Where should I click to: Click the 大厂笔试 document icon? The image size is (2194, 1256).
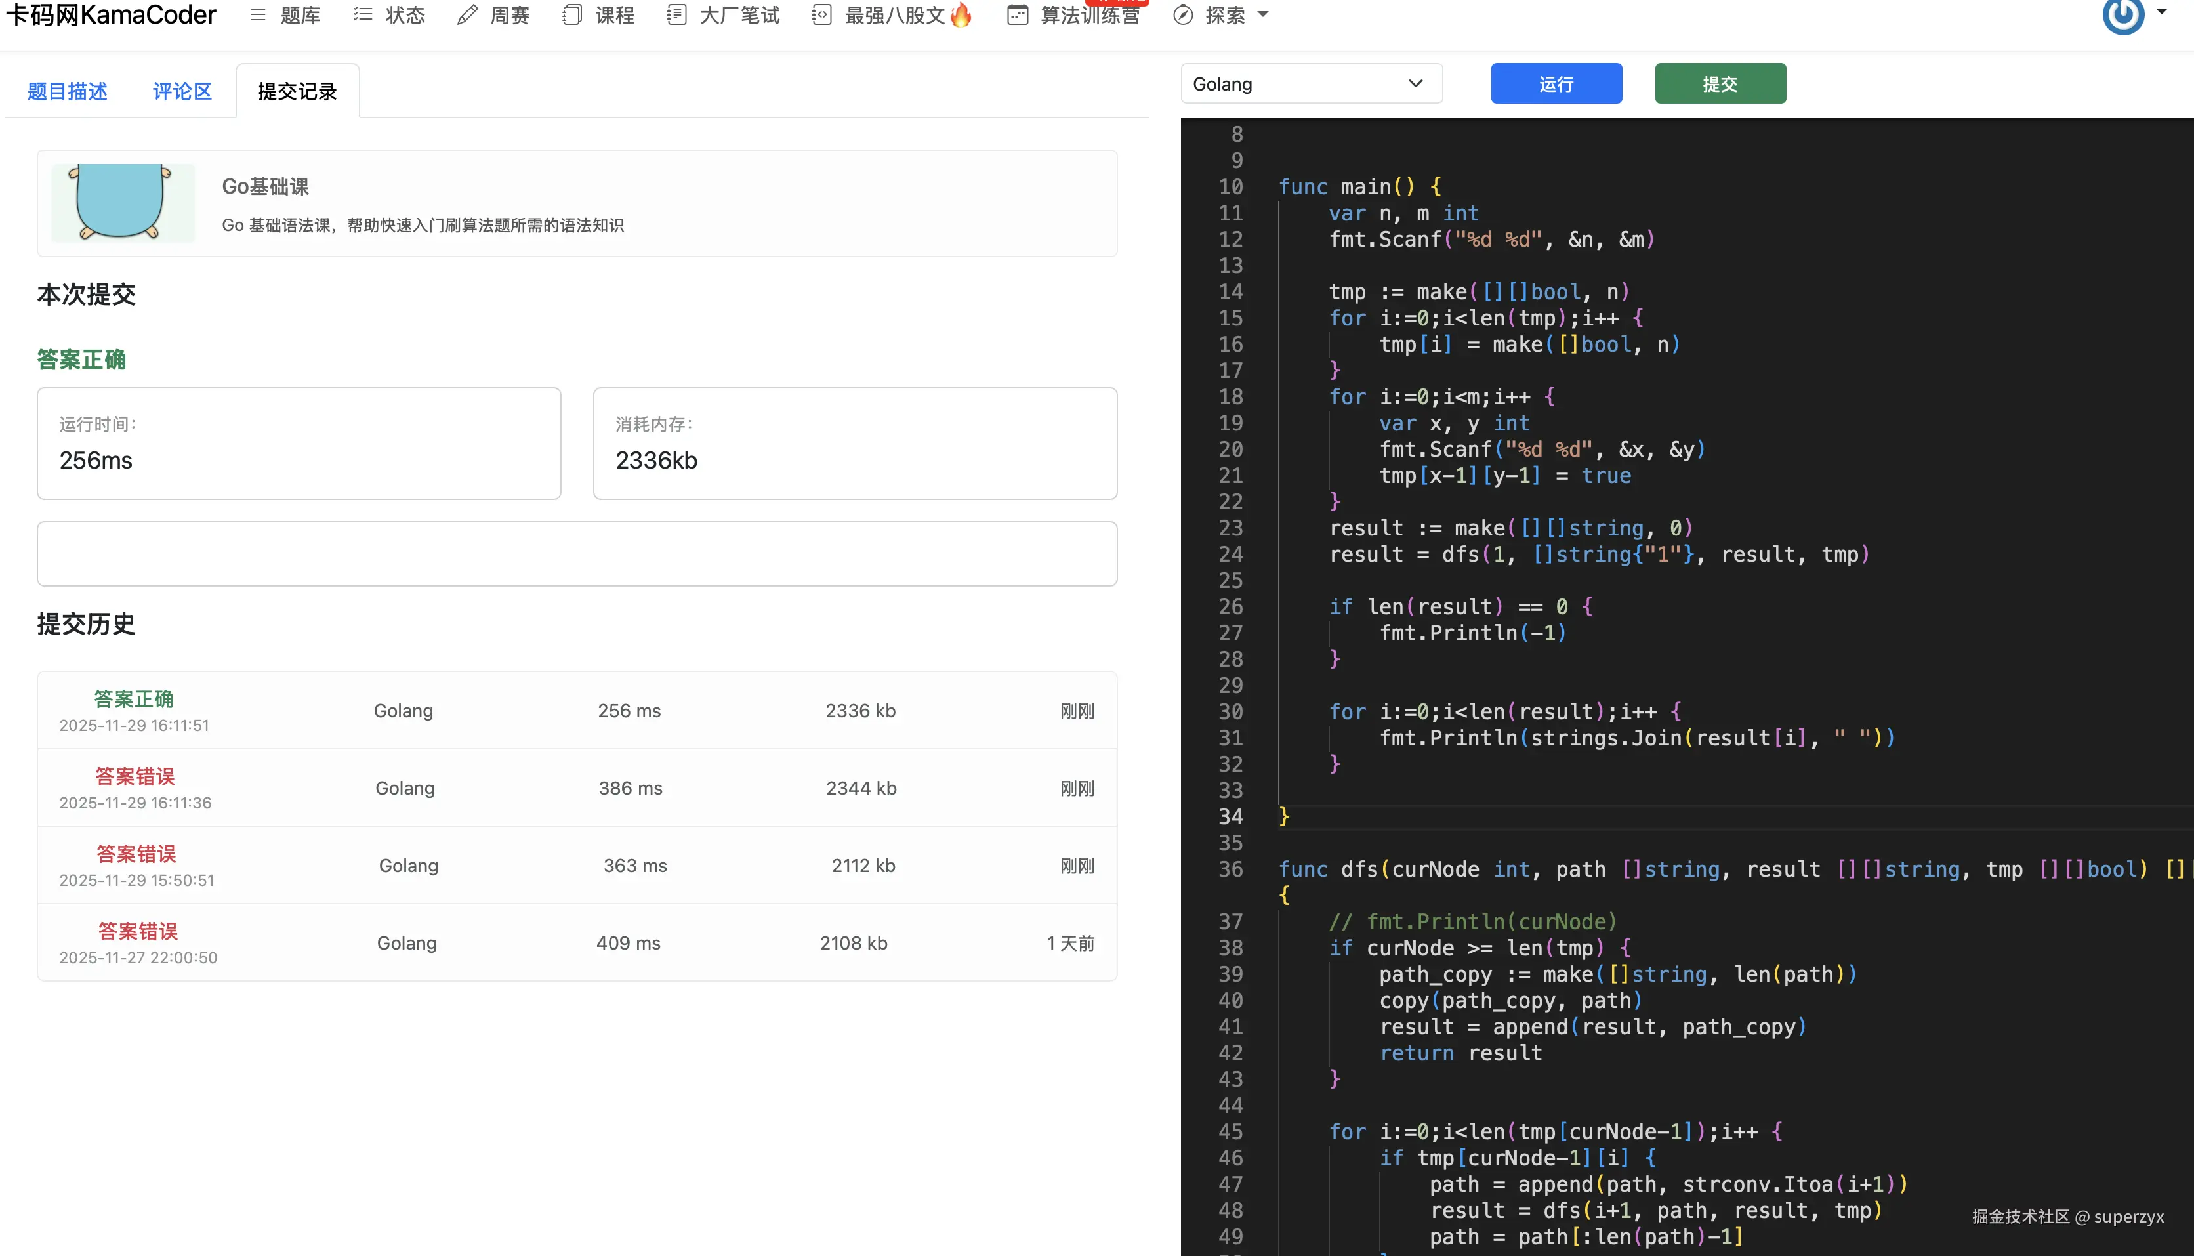click(x=677, y=14)
